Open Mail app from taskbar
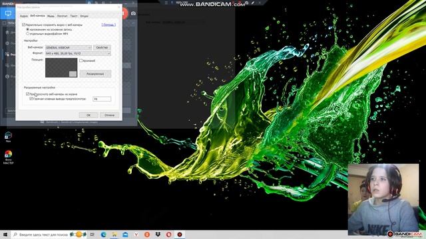 tap(125, 234)
